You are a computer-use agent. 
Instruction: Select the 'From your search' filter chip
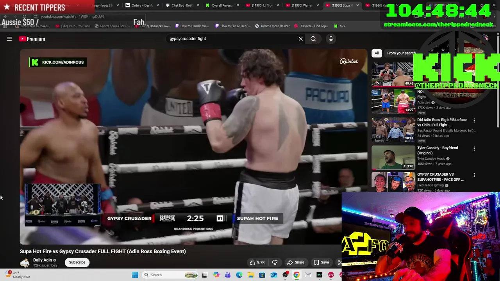pyautogui.click(x=401, y=53)
